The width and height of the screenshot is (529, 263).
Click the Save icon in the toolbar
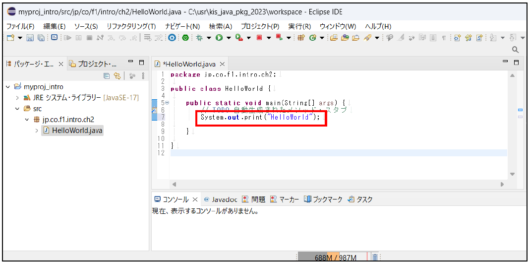[30, 38]
